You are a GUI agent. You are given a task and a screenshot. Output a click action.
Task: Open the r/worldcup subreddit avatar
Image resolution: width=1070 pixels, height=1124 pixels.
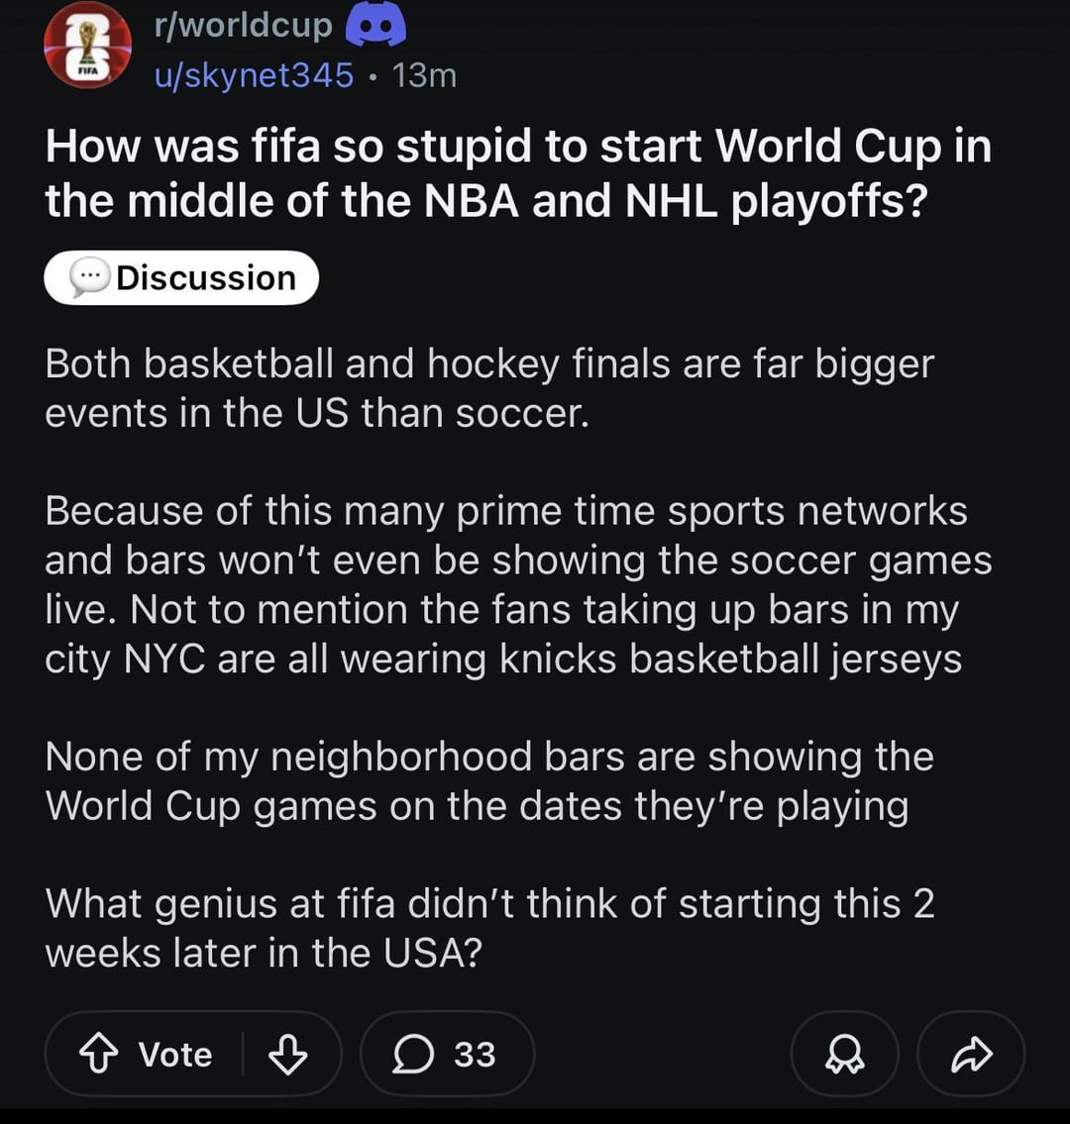click(x=87, y=46)
